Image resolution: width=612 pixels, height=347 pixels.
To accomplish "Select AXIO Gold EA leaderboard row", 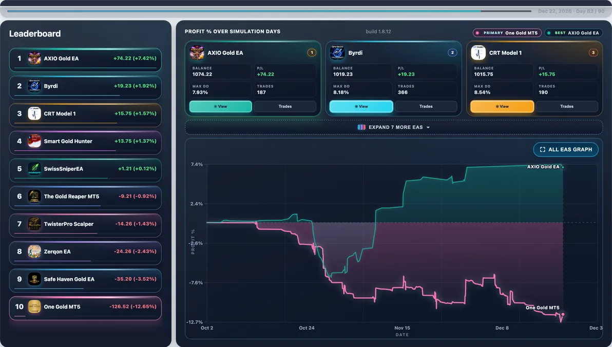I will [85, 60].
